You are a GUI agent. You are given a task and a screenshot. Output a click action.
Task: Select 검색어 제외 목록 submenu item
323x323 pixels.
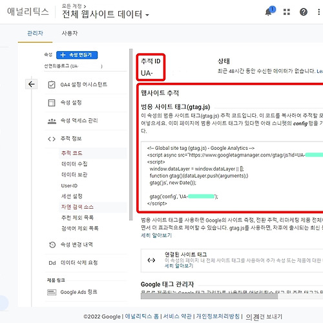pyautogui.click(x=80, y=228)
